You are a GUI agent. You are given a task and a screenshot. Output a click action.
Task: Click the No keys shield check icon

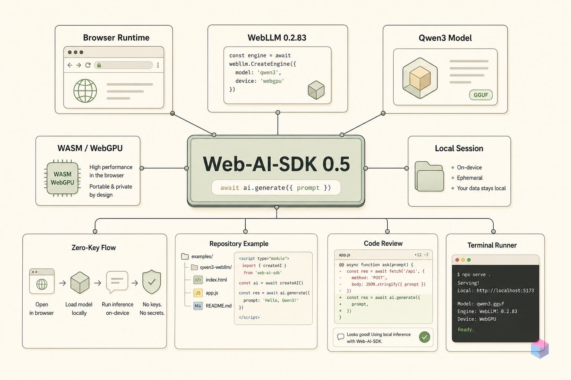pos(152,282)
